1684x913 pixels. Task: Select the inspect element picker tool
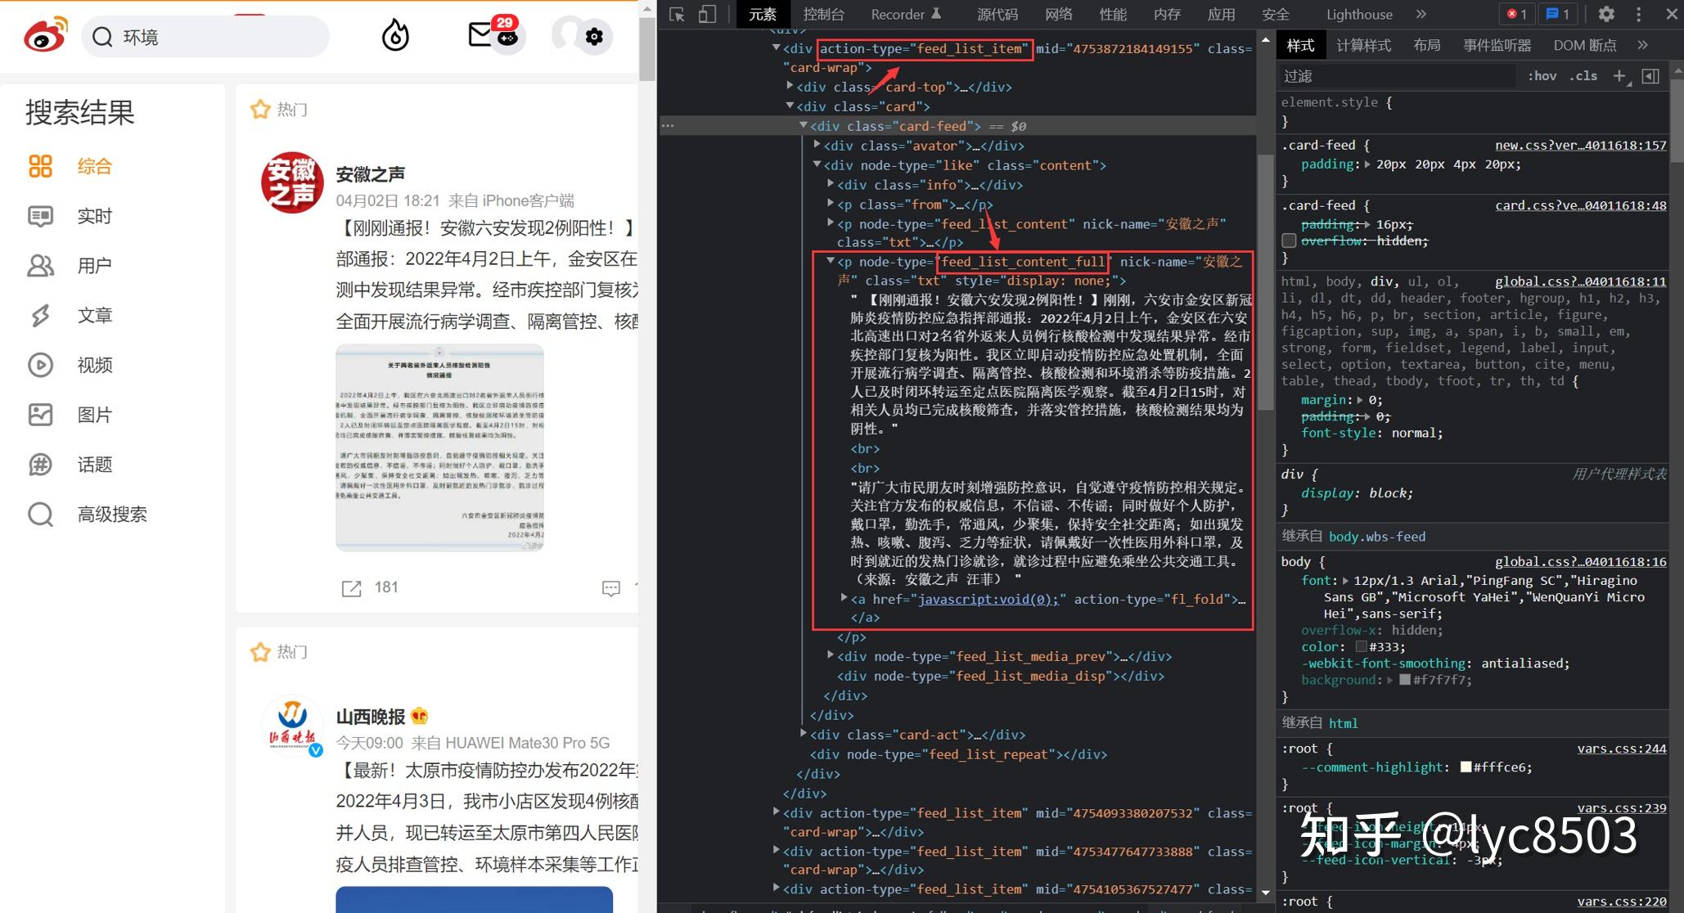(677, 14)
